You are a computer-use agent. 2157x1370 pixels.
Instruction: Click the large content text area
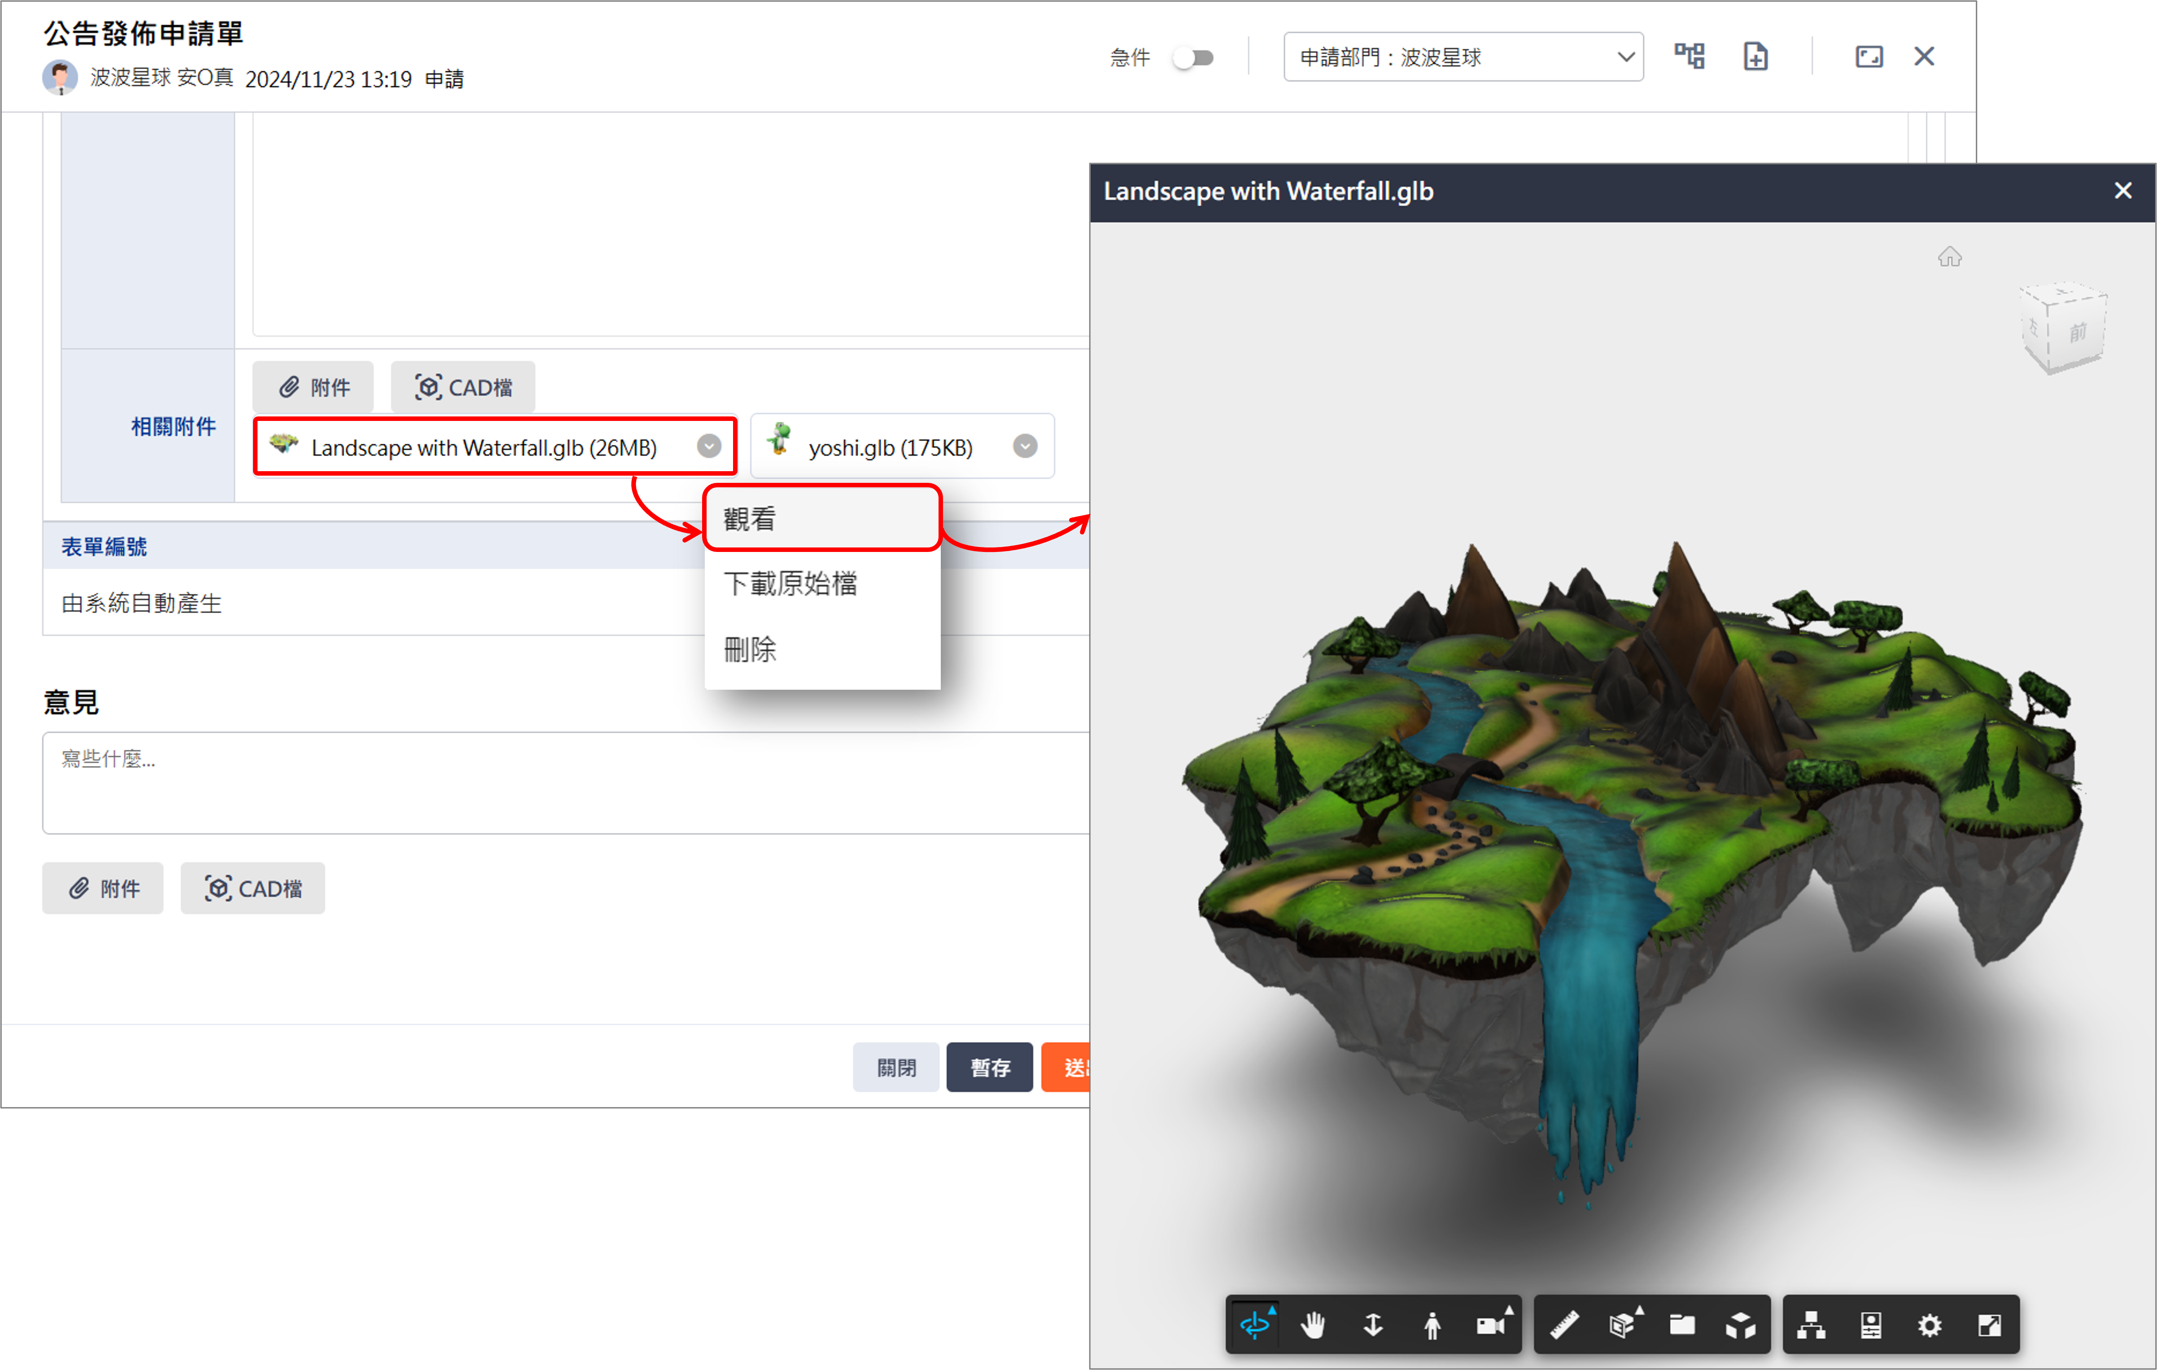(x=670, y=224)
